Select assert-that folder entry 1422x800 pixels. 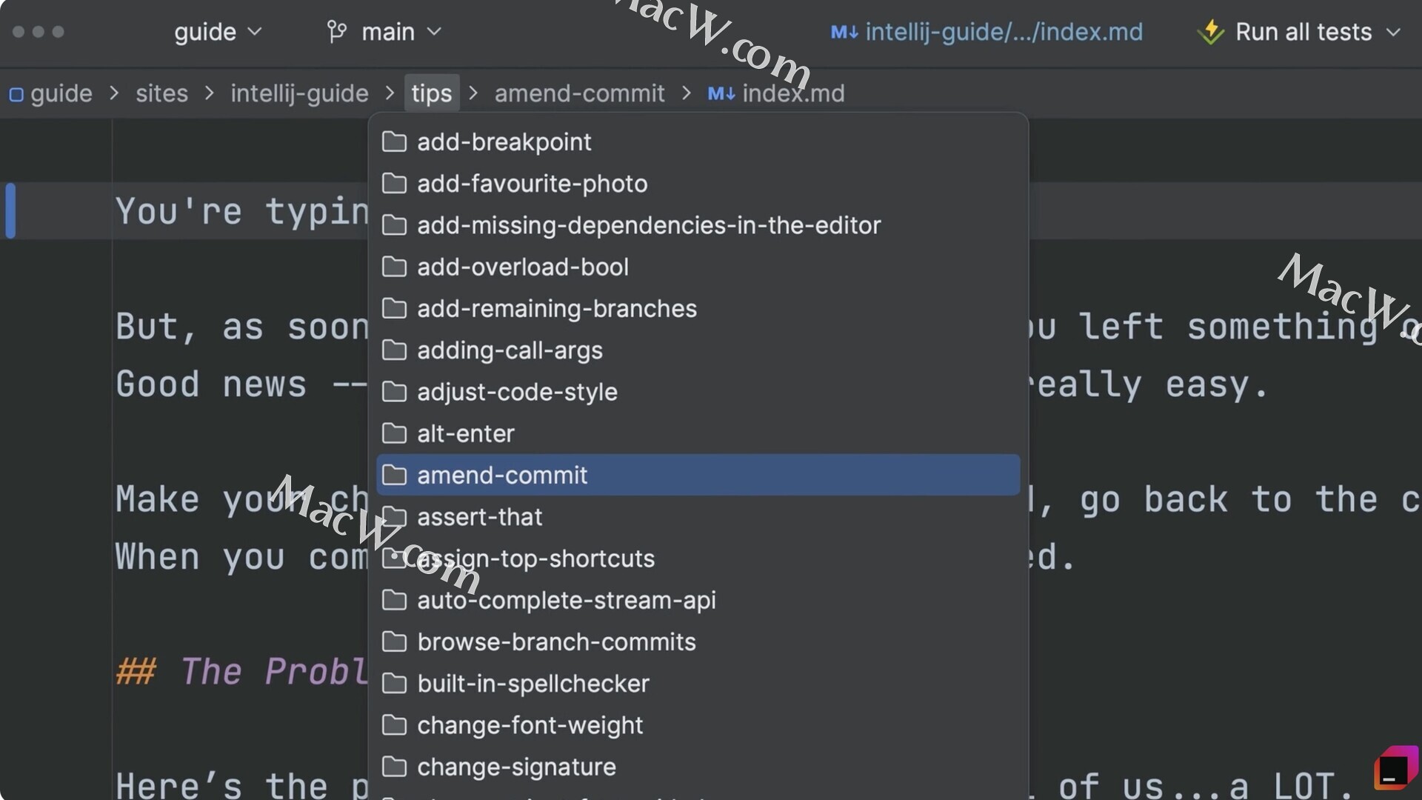pos(698,516)
